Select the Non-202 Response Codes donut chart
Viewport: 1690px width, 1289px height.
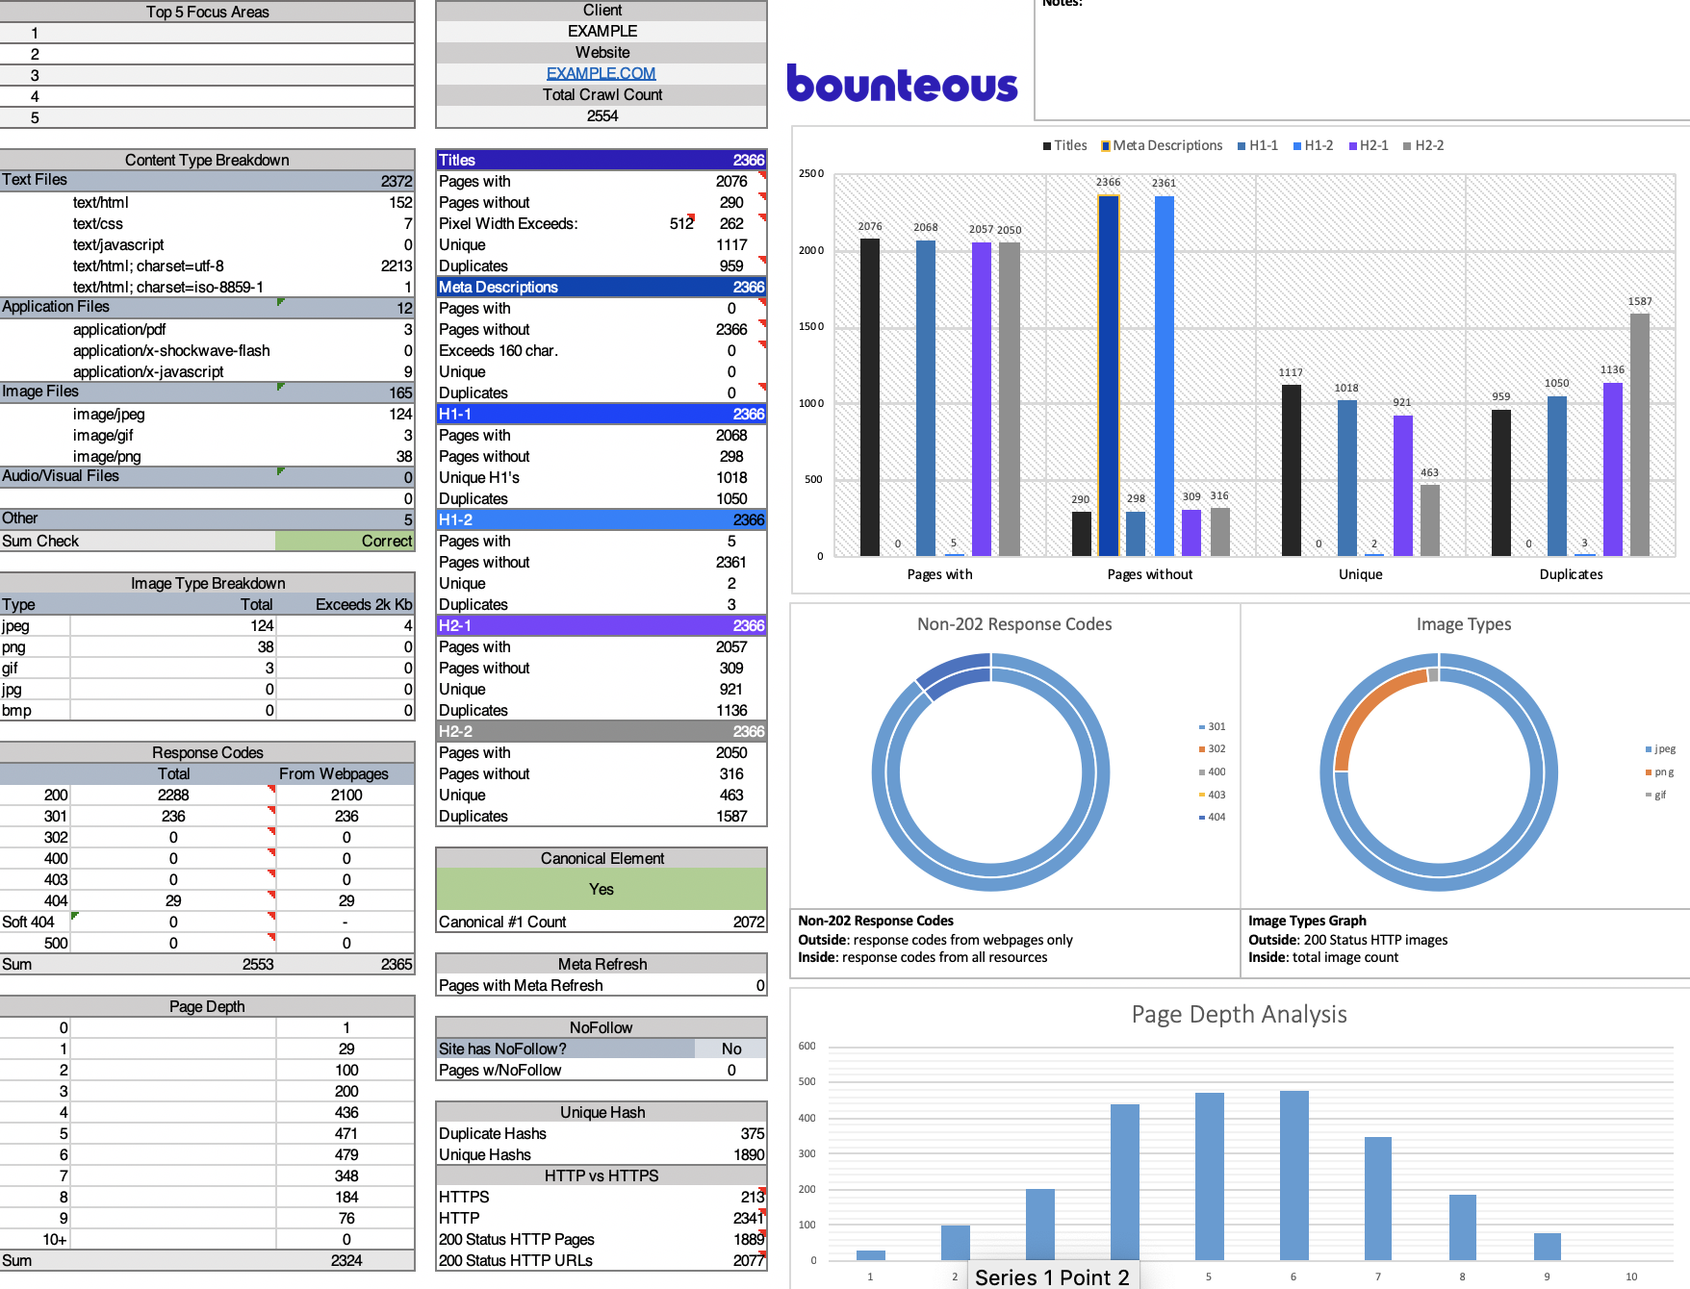pos(990,771)
